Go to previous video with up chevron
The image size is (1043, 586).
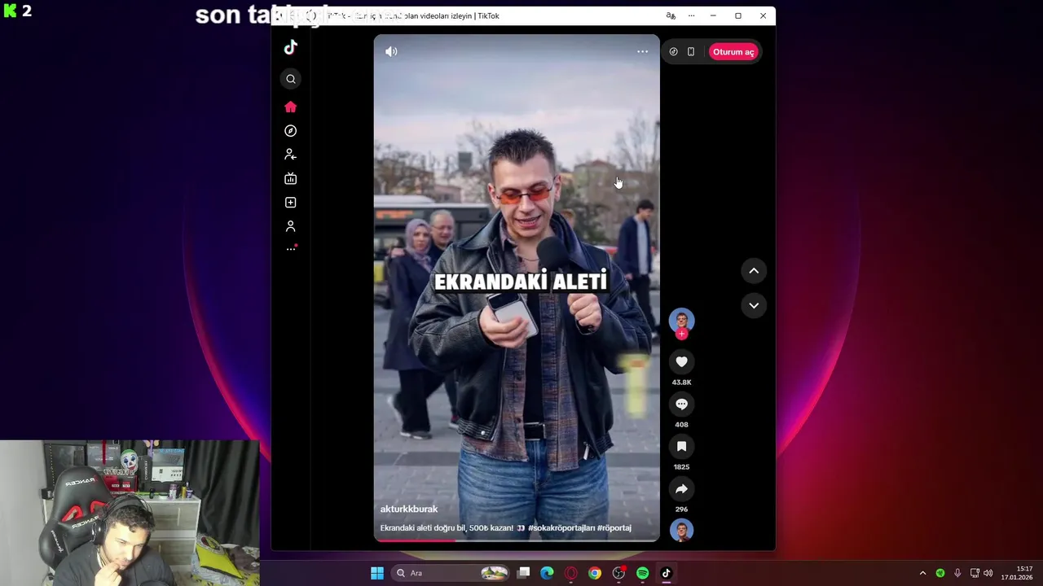coord(754,271)
